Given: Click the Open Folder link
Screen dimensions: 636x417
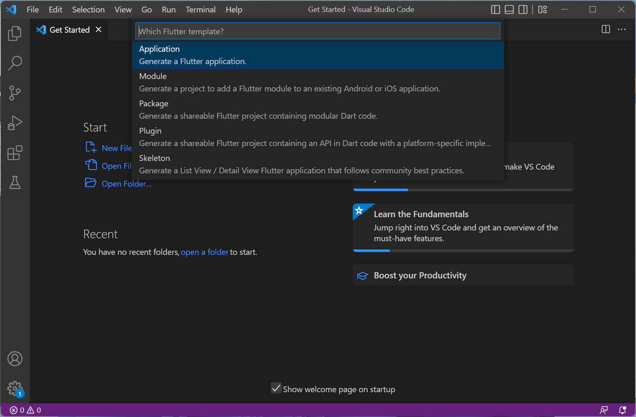Looking at the screenshot, I should 126,184.
